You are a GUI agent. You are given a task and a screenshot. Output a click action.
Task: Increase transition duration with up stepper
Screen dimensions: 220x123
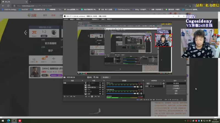[164, 86]
